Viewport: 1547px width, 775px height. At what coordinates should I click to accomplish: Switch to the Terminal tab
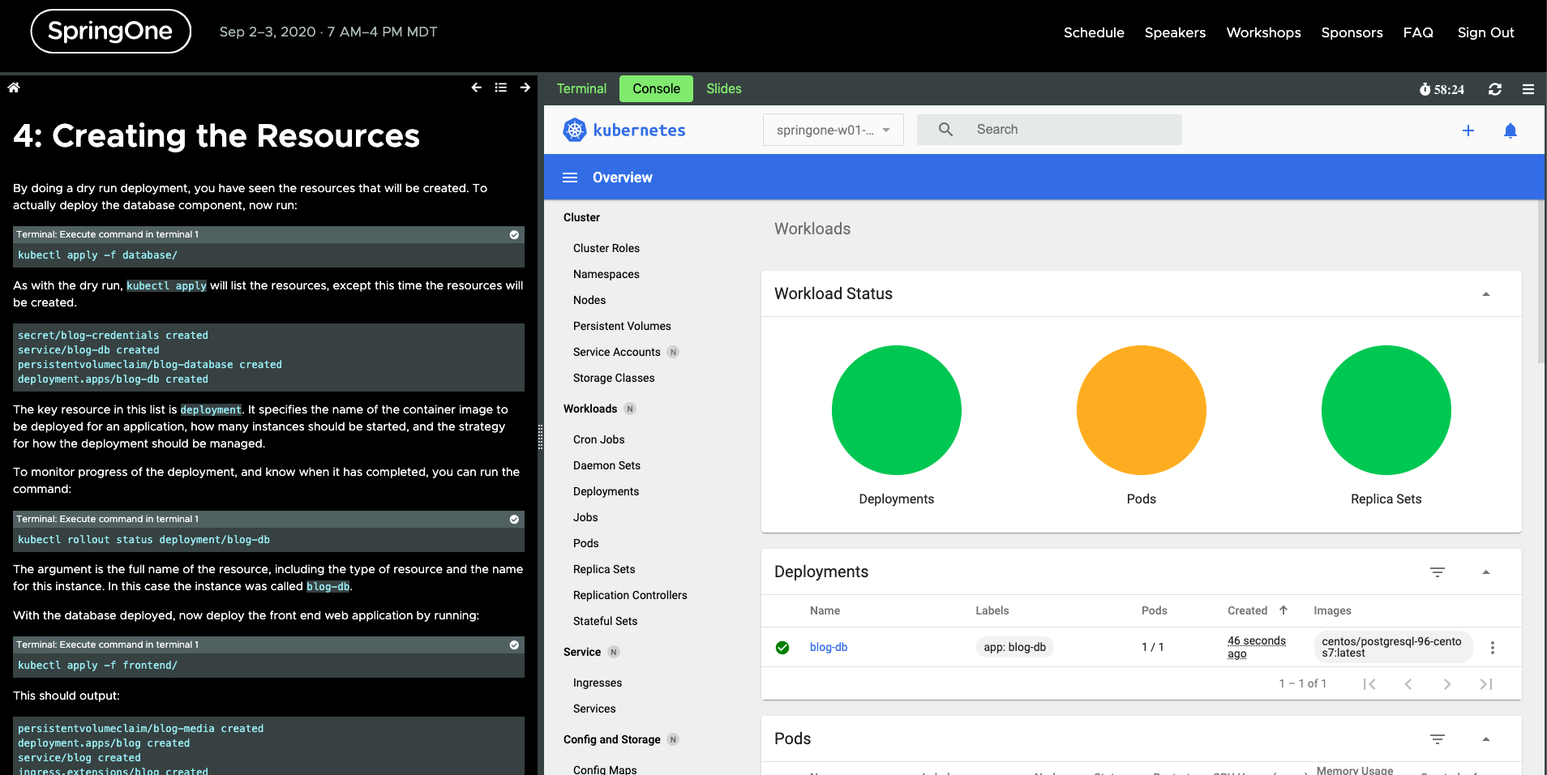click(581, 88)
